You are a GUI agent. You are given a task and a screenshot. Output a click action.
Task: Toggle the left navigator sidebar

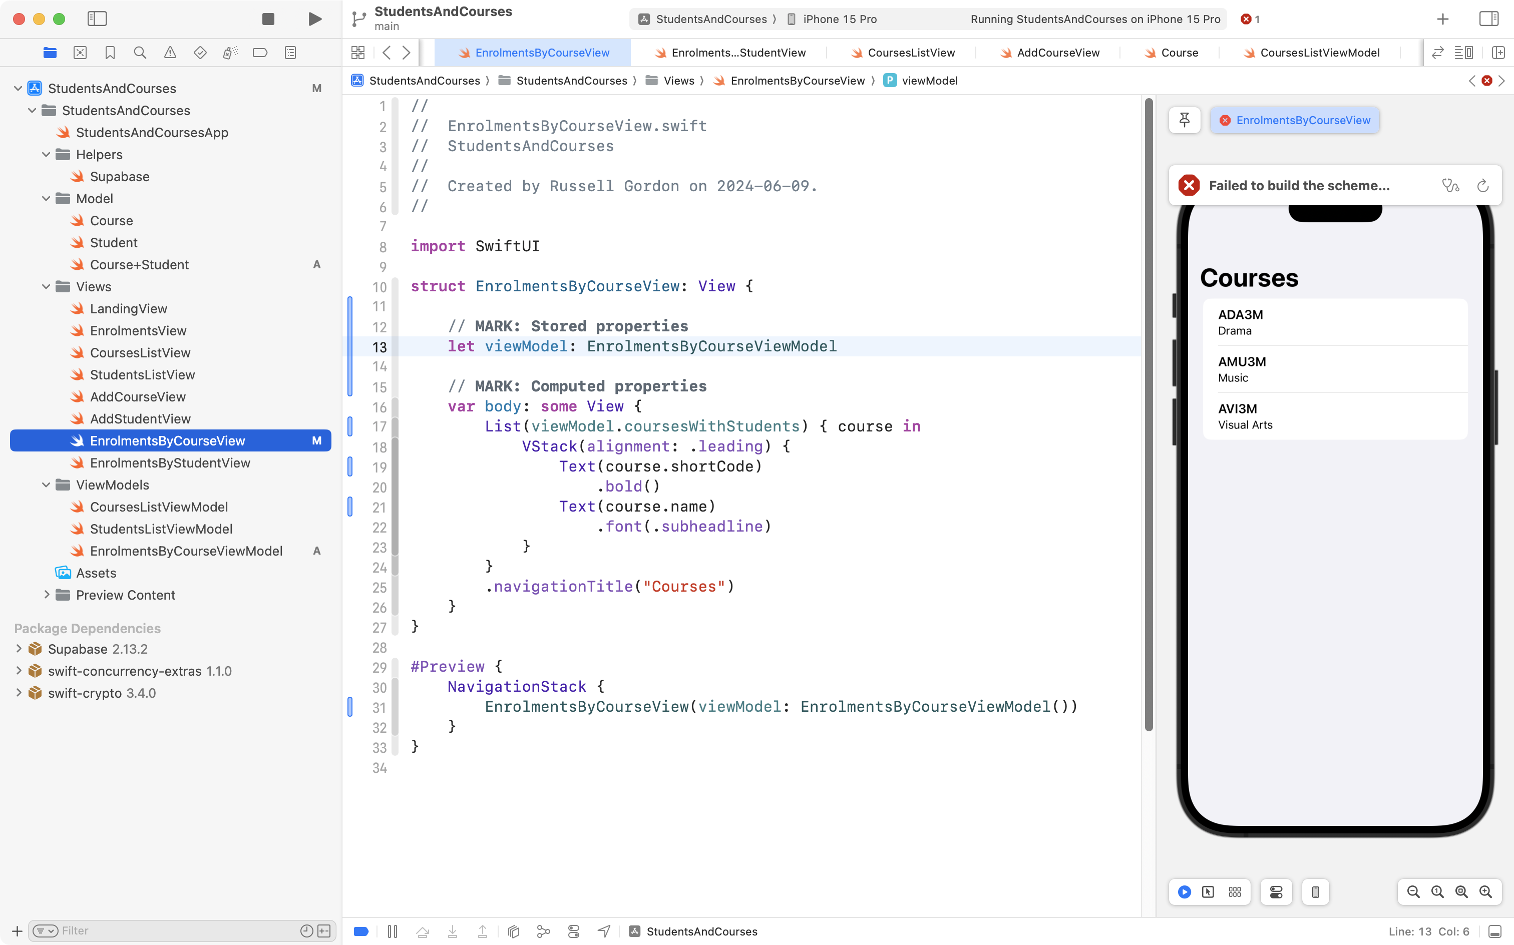coord(97,19)
